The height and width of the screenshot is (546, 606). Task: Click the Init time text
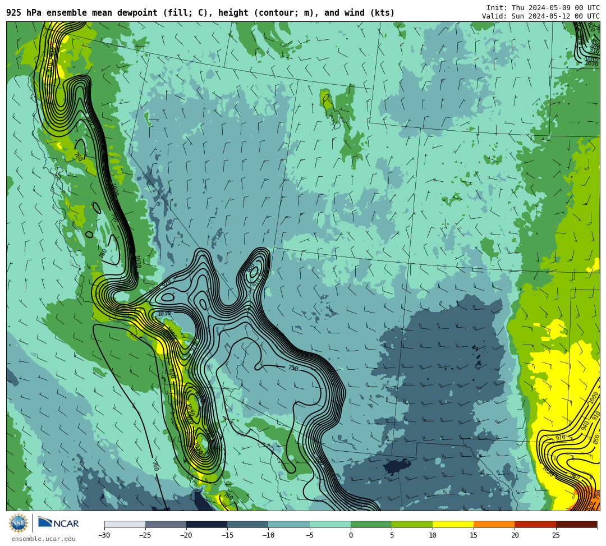tap(543, 8)
